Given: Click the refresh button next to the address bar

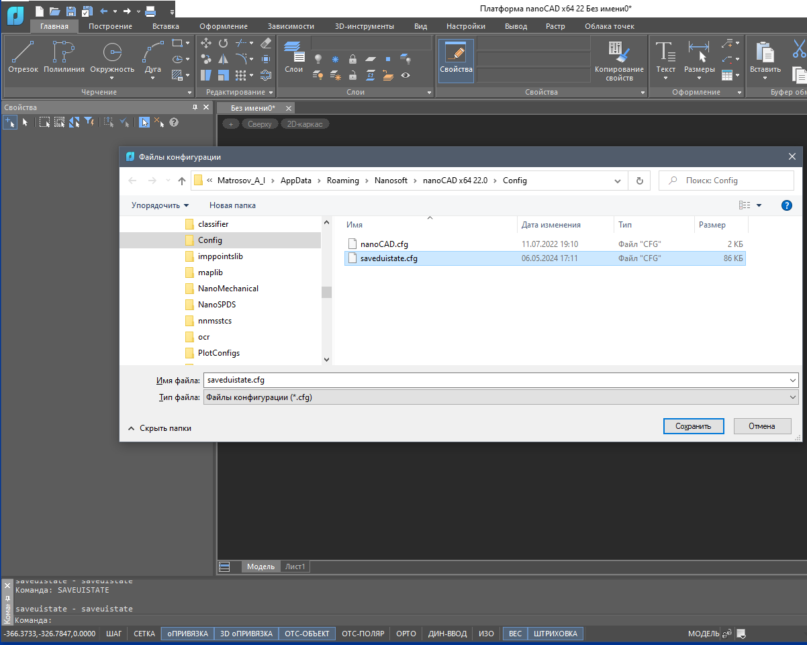Looking at the screenshot, I should 639,181.
